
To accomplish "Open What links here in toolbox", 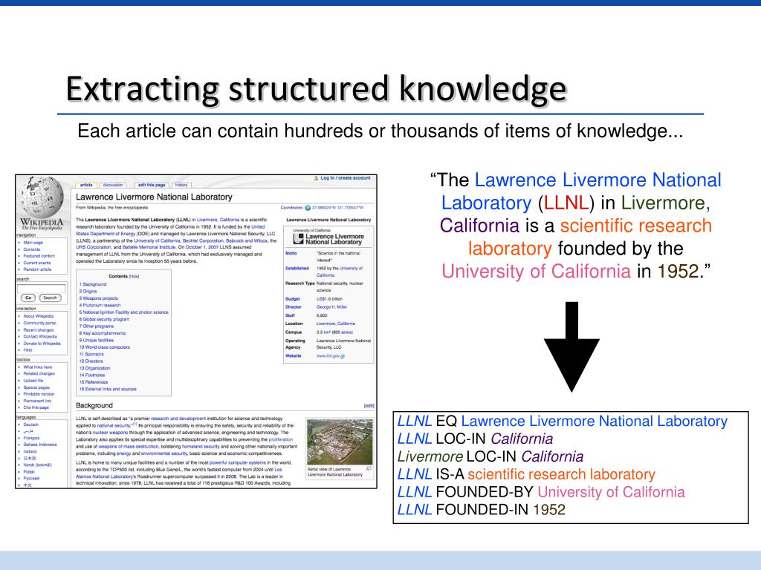I will click(37, 367).
